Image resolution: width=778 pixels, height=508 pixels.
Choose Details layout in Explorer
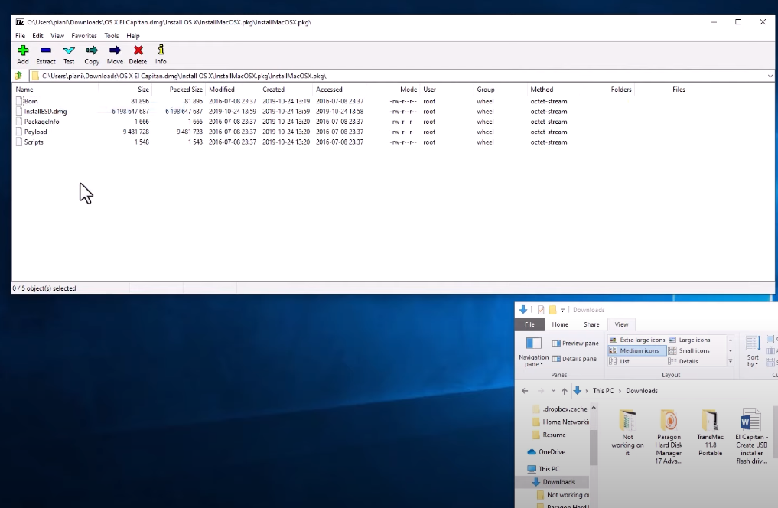tap(683, 361)
